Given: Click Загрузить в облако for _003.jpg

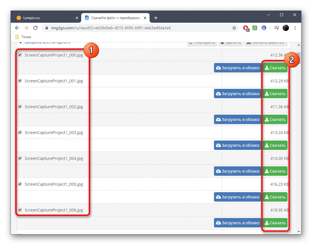Looking at the screenshot, I should [x=237, y=145].
